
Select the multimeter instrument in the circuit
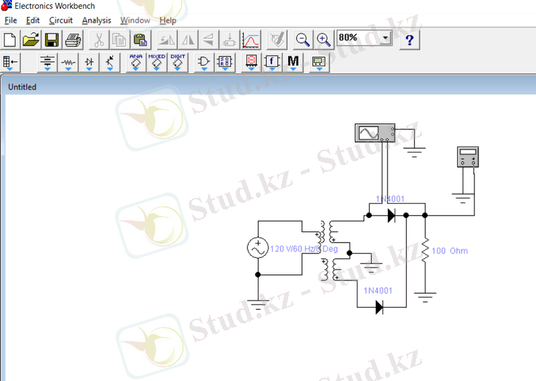(x=468, y=157)
